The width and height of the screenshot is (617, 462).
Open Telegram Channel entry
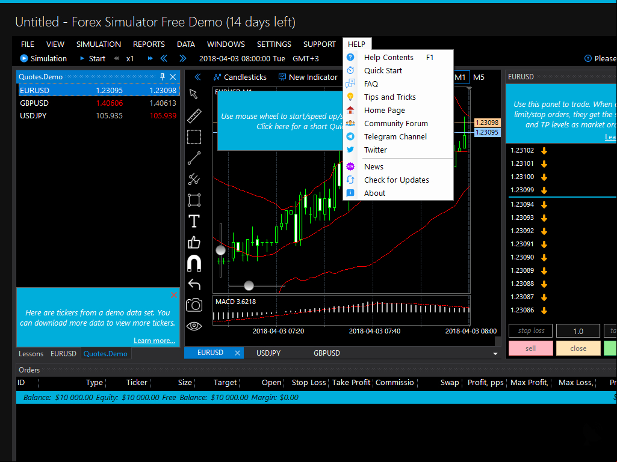398,137
